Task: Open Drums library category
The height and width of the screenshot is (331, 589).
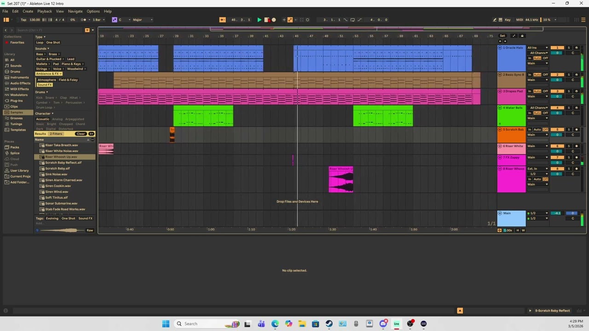Action: tap(15, 72)
